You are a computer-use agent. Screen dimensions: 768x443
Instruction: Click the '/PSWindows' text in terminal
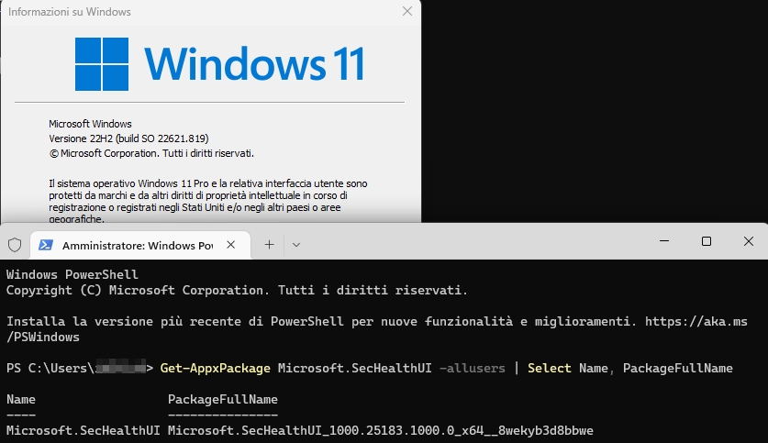click(x=43, y=338)
